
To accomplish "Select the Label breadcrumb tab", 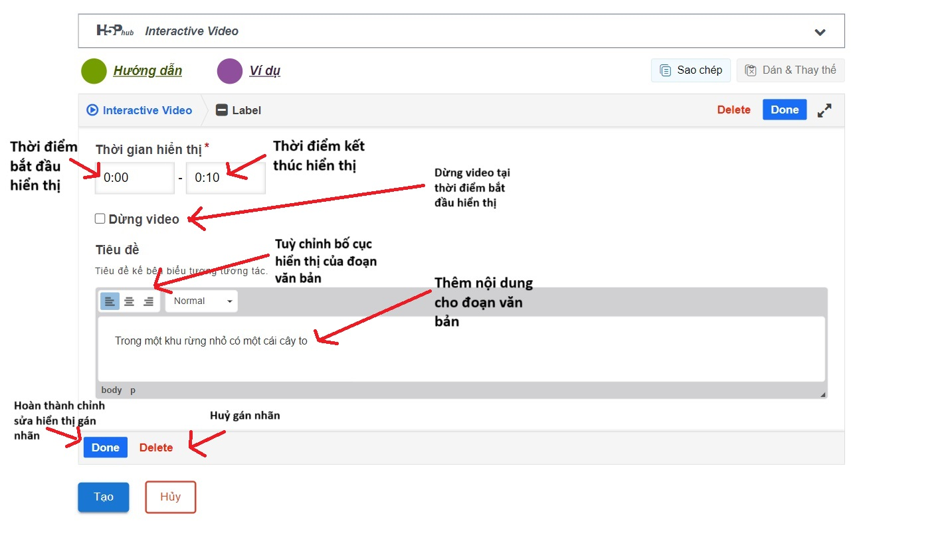I will (x=239, y=110).
